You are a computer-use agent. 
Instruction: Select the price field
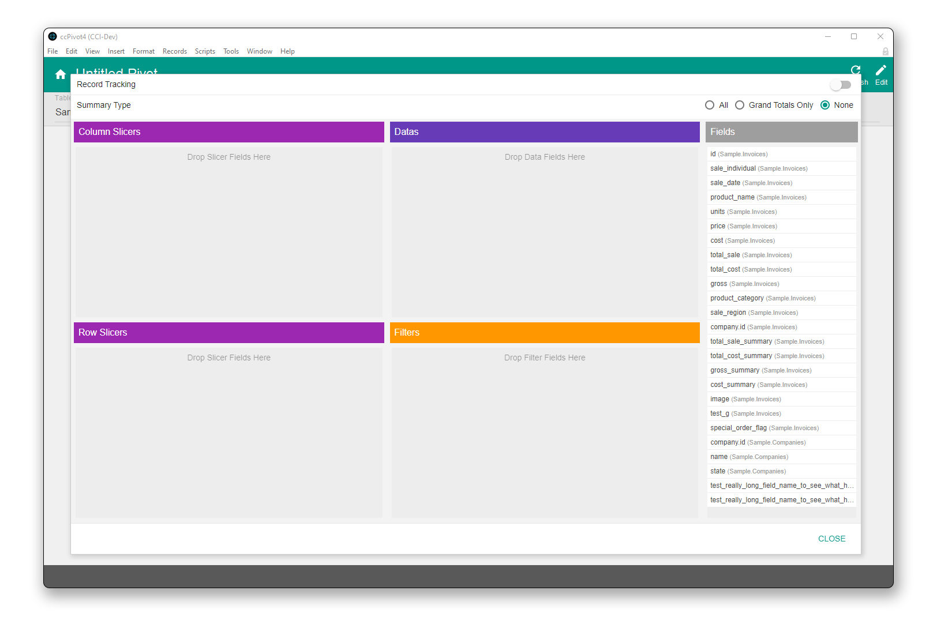point(781,226)
